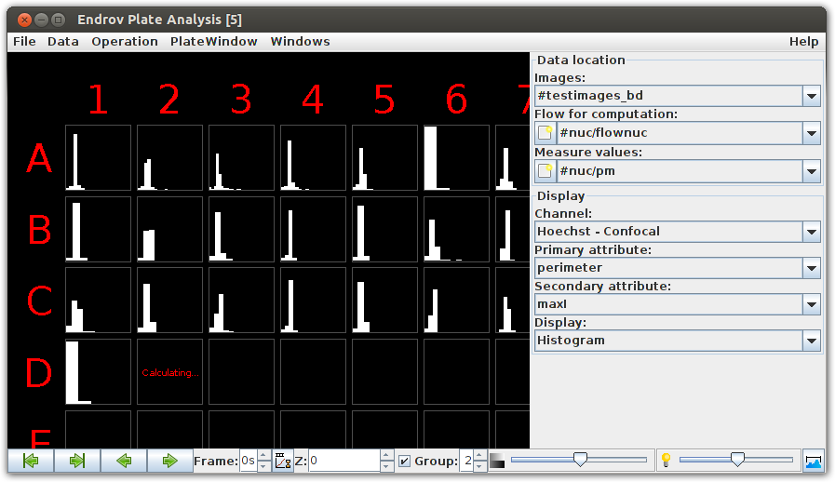Click the Calculating... well D2

169,372
